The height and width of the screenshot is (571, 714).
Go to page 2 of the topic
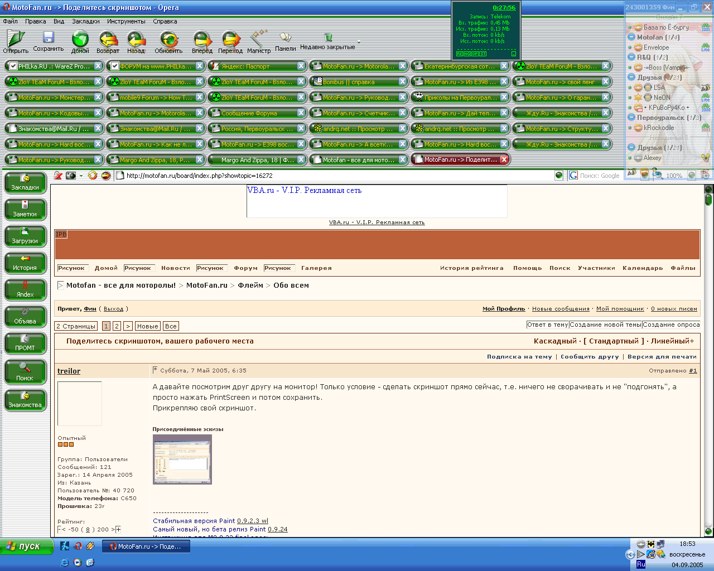pos(117,326)
